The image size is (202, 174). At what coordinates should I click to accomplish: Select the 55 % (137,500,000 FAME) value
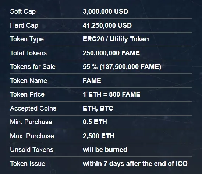click(122, 67)
